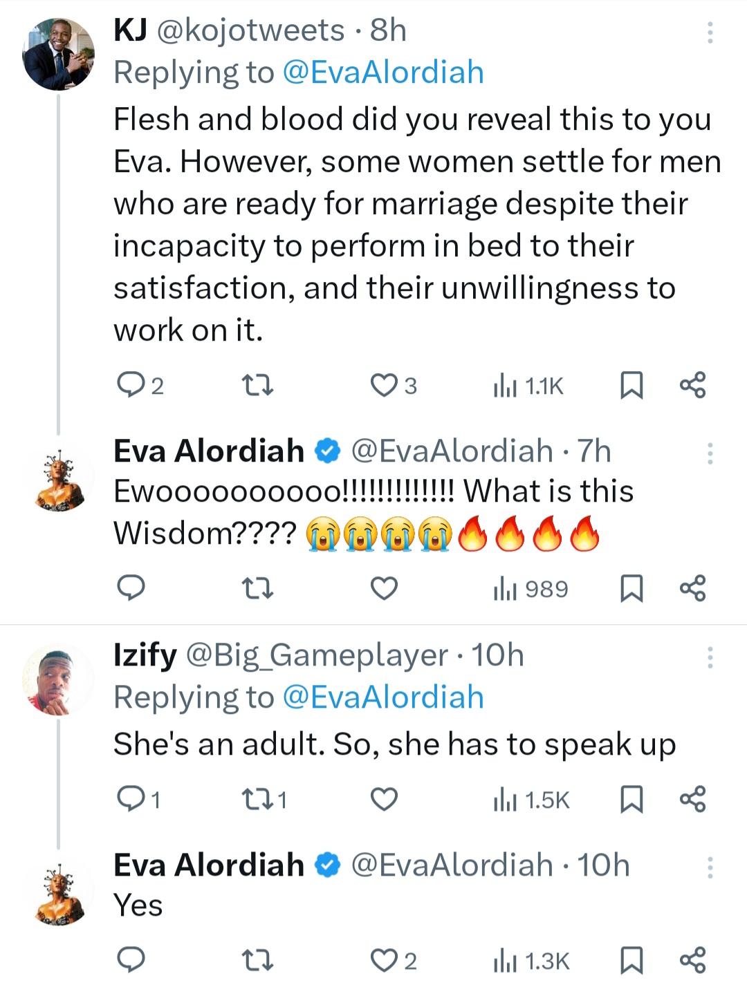
Task: Open Eva Alordiah's avatar beside 'Yes' reply
Action: (x=58, y=894)
